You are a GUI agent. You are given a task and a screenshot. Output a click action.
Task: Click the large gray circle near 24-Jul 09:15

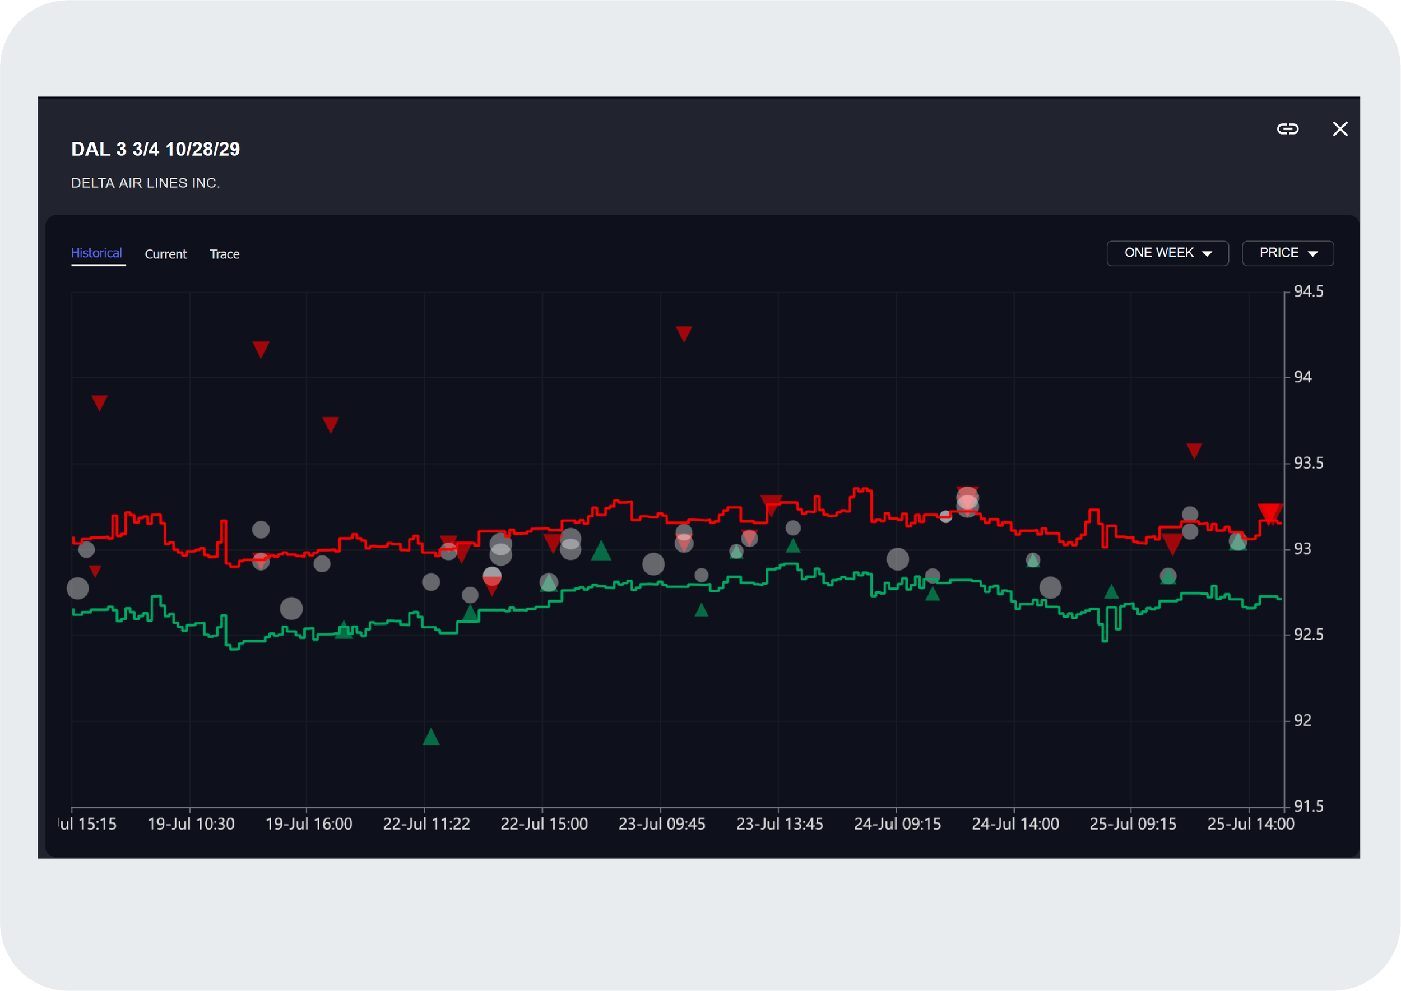pyautogui.click(x=897, y=559)
